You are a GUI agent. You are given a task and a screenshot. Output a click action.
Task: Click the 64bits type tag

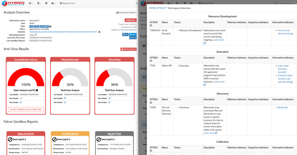point(36,26)
